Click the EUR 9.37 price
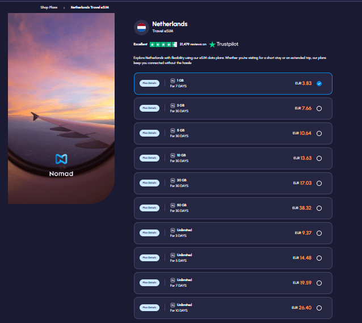Image resolution: width=362 pixels, height=323 pixels. pos(303,233)
